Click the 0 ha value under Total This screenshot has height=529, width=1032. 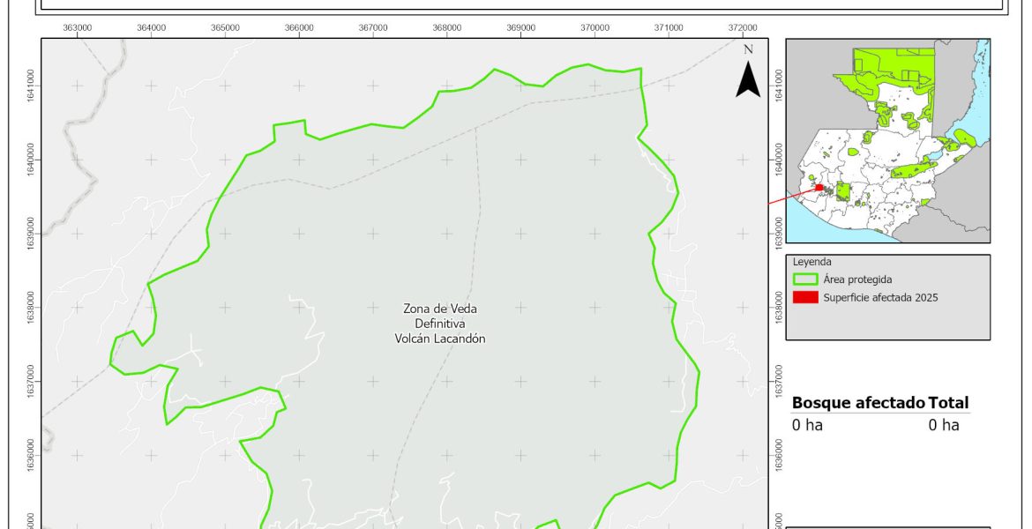coord(943,425)
